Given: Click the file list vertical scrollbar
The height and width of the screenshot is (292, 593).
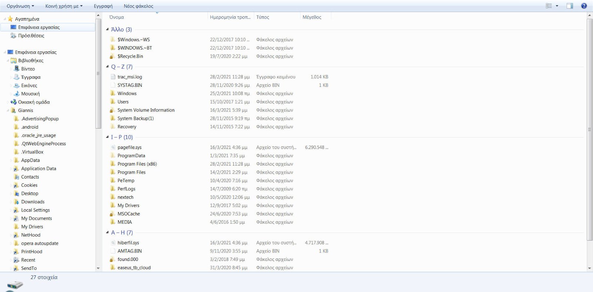Looking at the screenshot, I should pos(590,129).
